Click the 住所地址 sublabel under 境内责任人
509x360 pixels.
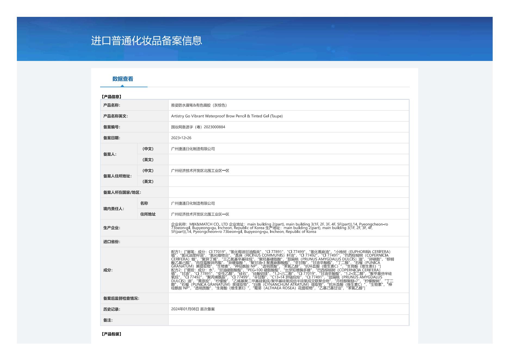(x=148, y=214)
